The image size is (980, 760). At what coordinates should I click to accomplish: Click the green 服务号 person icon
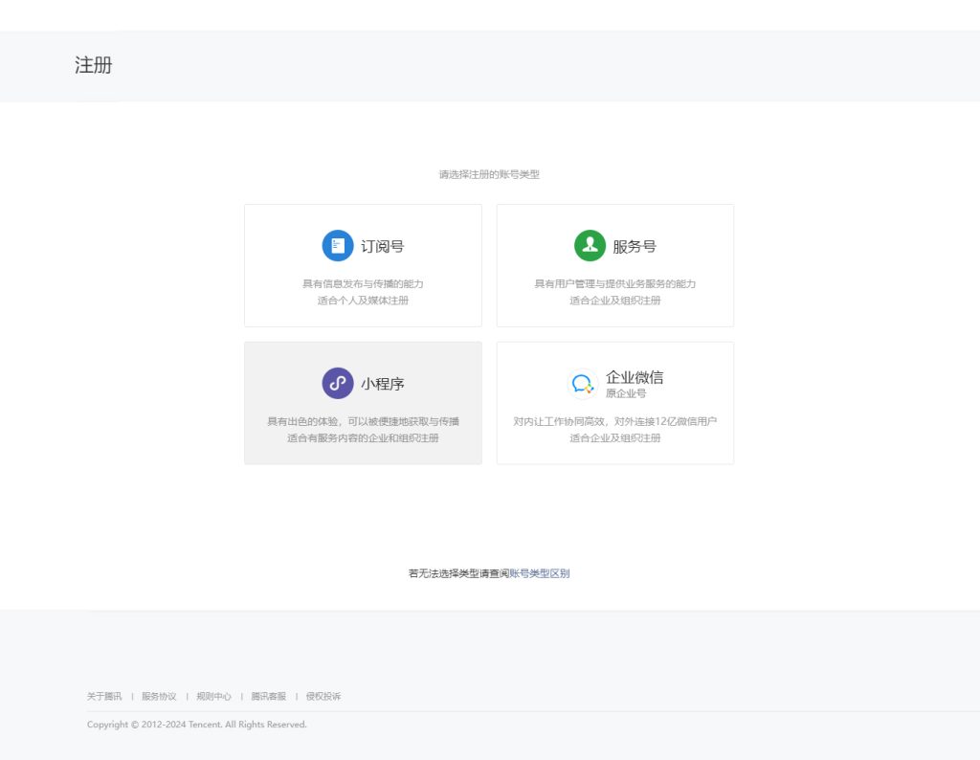(x=590, y=246)
